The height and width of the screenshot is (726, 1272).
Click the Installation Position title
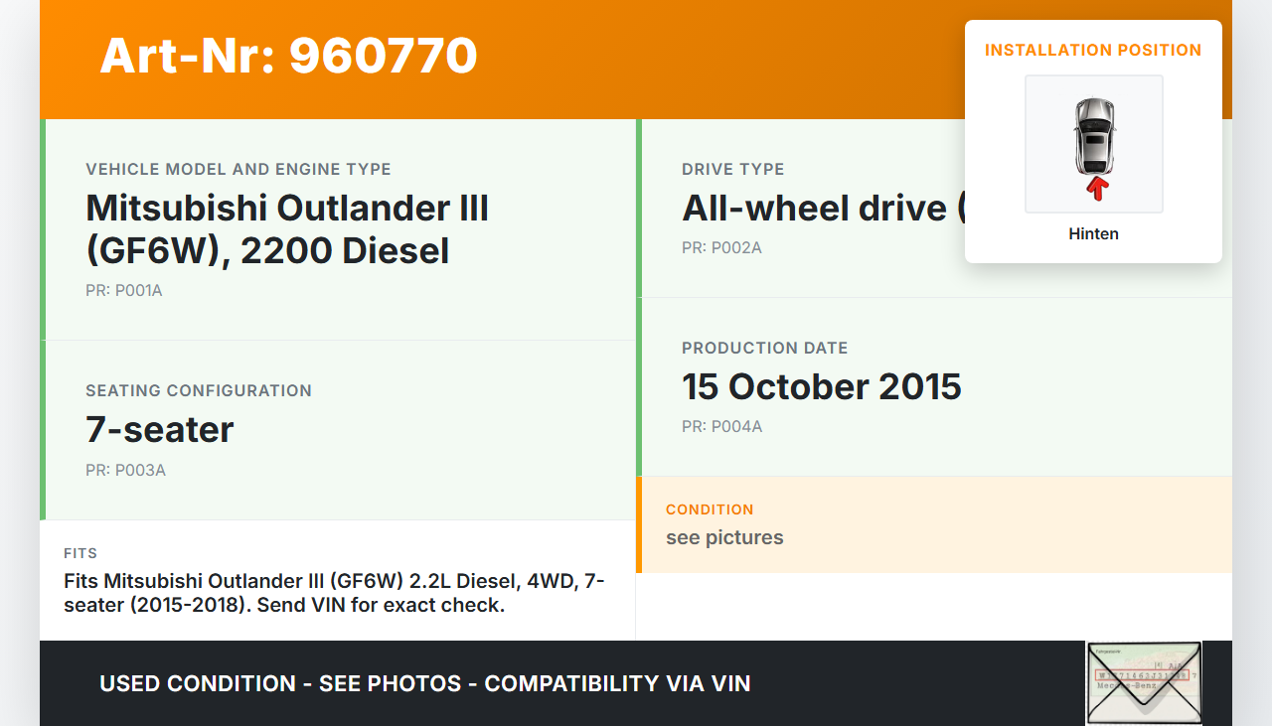point(1093,50)
